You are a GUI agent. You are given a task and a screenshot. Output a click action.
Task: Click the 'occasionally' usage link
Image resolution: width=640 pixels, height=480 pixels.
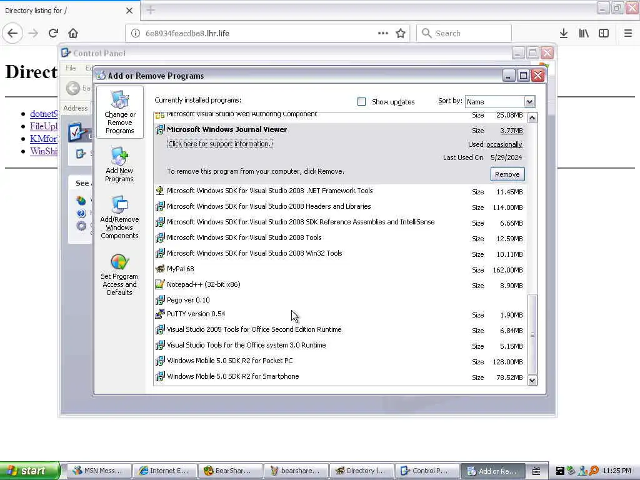pyautogui.click(x=504, y=144)
